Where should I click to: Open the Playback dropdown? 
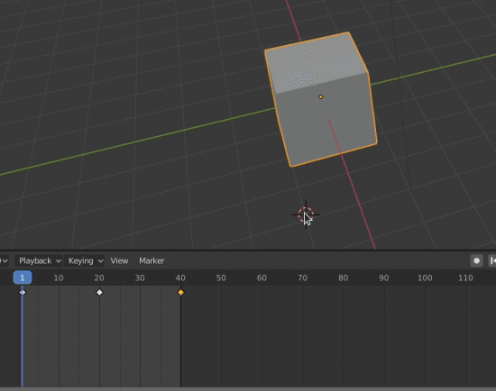39,260
